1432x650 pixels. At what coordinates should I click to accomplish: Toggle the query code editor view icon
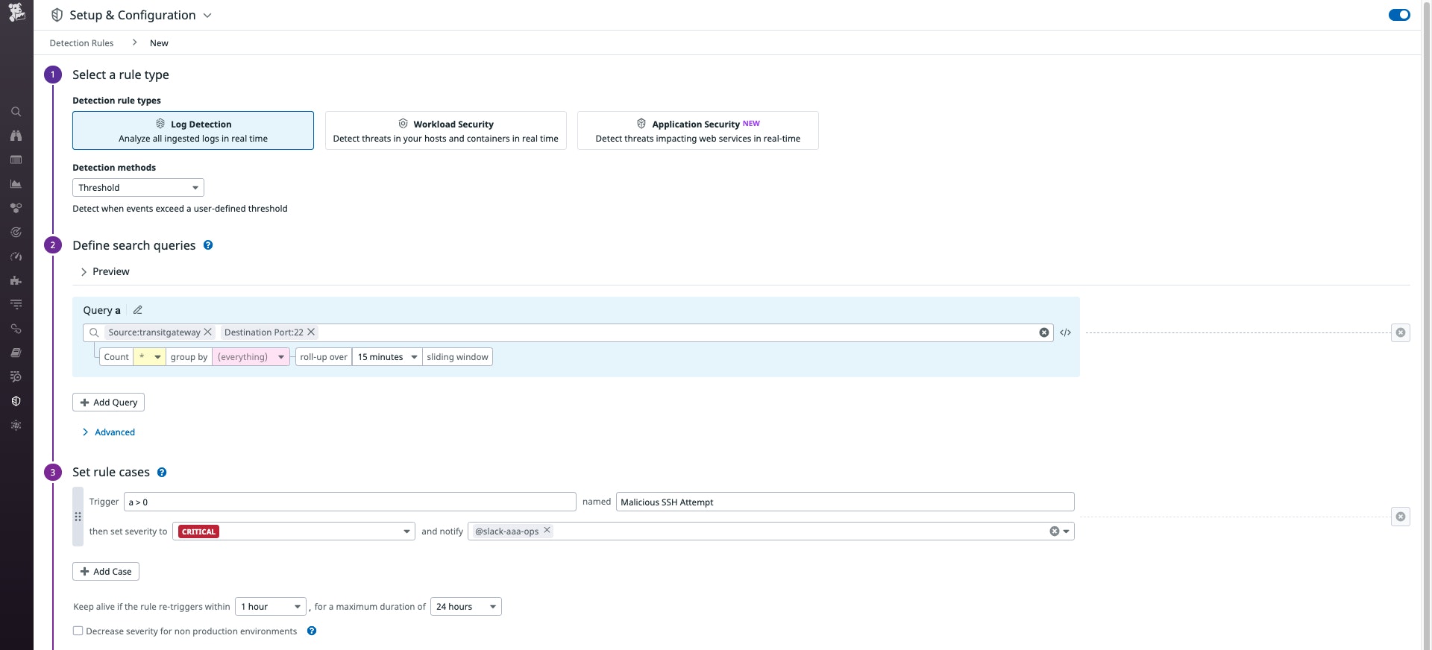click(x=1065, y=332)
